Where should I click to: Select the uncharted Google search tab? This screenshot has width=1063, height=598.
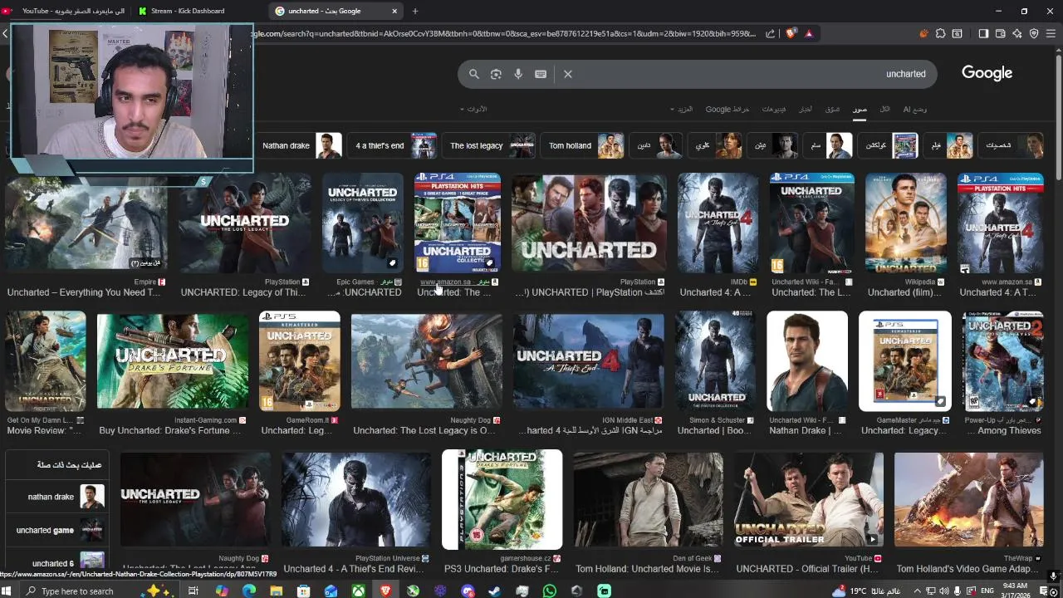coord(336,11)
